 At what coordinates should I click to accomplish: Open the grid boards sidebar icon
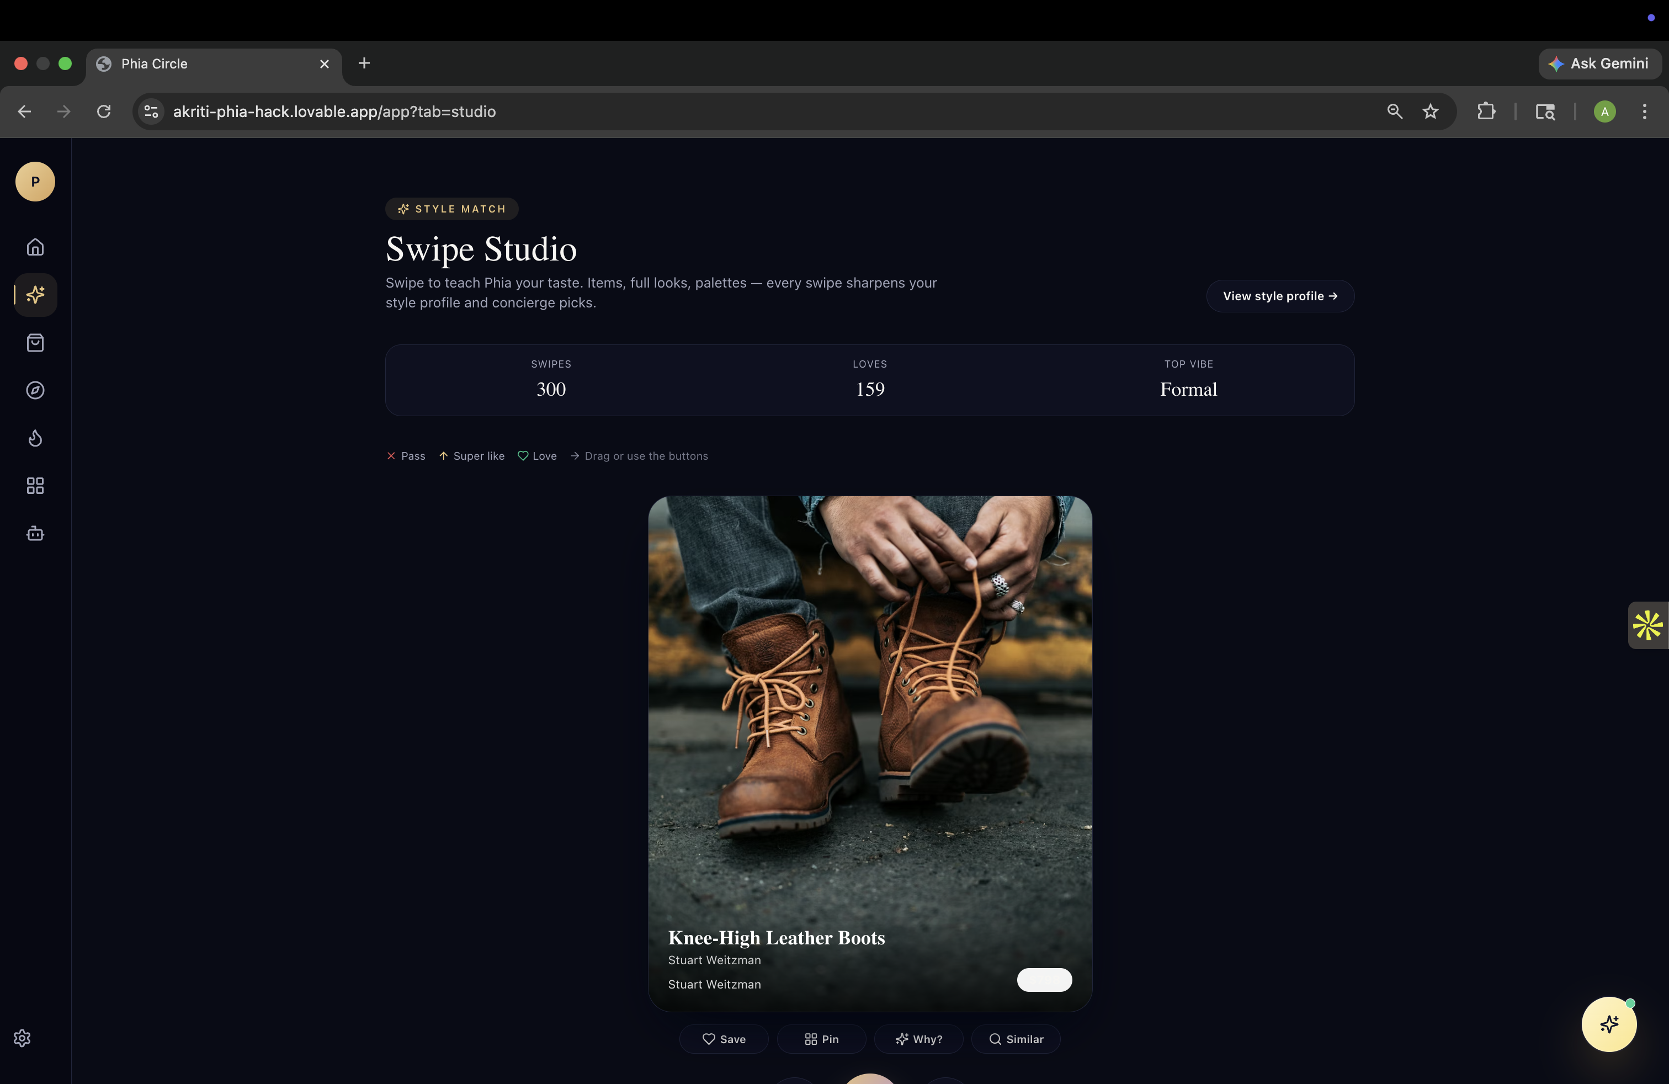35,486
